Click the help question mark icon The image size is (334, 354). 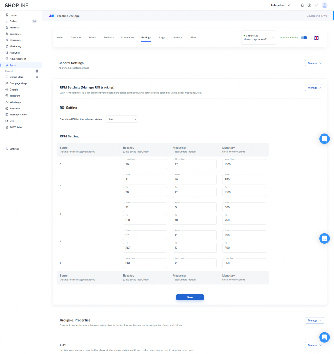point(309,5)
